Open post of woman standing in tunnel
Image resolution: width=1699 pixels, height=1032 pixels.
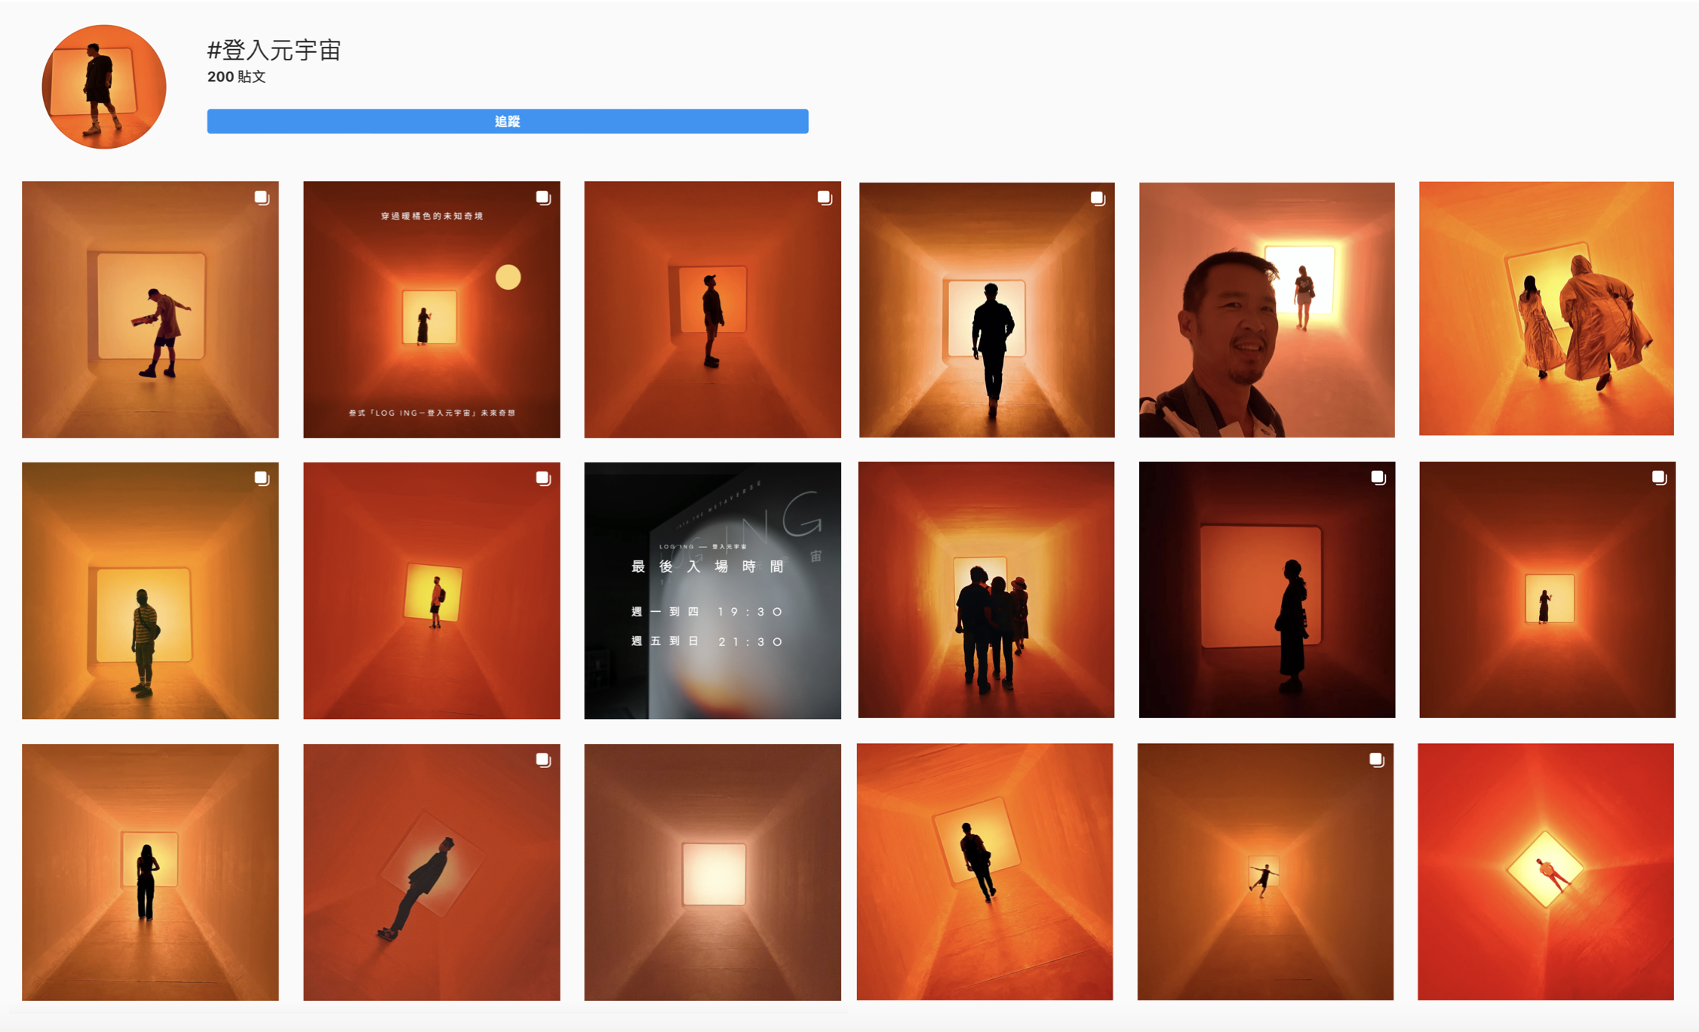(x=150, y=872)
